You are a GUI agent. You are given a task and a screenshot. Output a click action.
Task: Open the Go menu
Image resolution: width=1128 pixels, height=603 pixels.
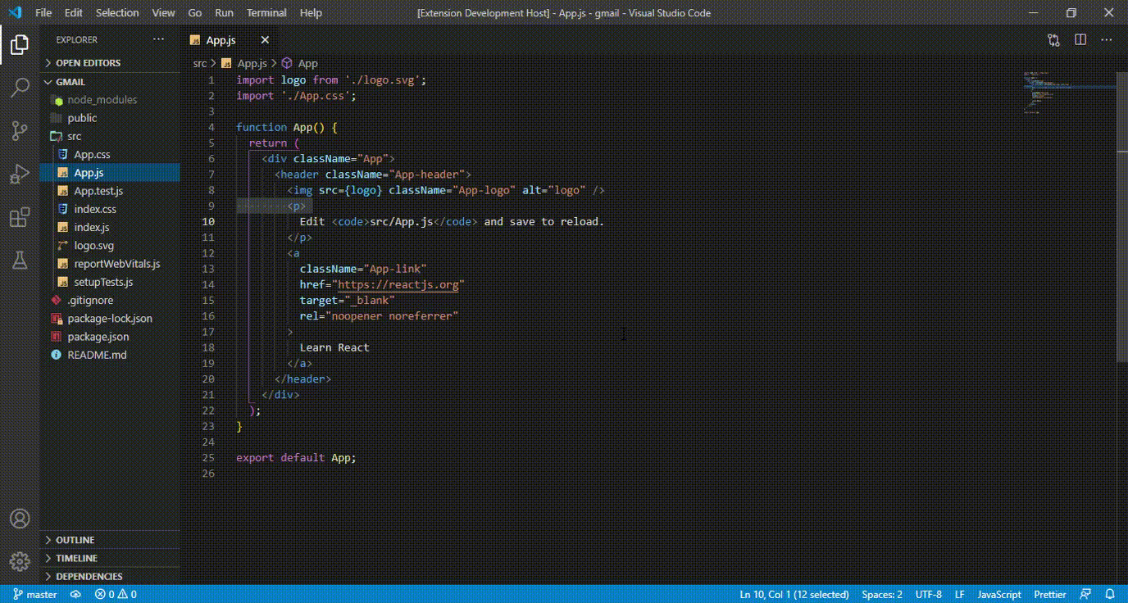click(195, 12)
